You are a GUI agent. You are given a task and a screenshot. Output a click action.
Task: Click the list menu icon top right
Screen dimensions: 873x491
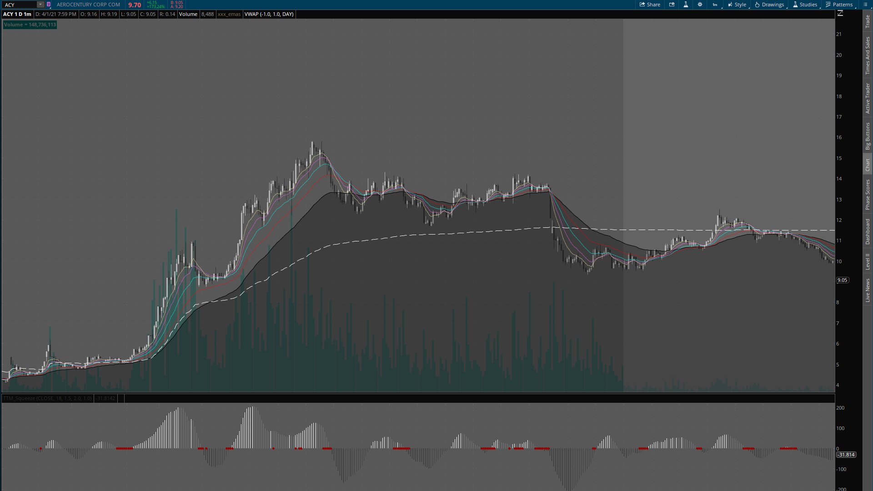(865, 5)
